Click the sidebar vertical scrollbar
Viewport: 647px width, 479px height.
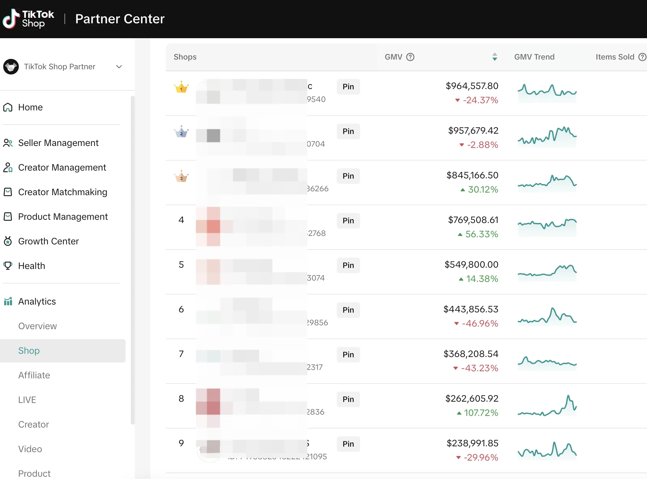(x=132, y=260)
